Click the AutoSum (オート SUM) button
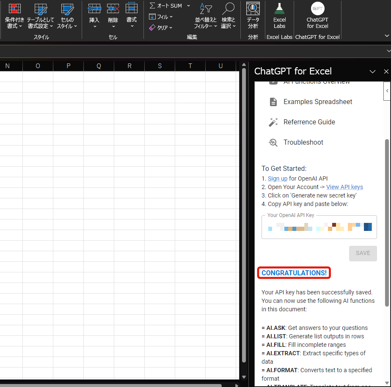 pyautogui.click(x=166, y=5)
